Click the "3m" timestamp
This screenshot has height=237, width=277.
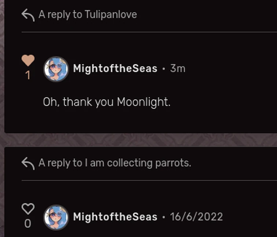pyautogui.click(x=178, y=69)
